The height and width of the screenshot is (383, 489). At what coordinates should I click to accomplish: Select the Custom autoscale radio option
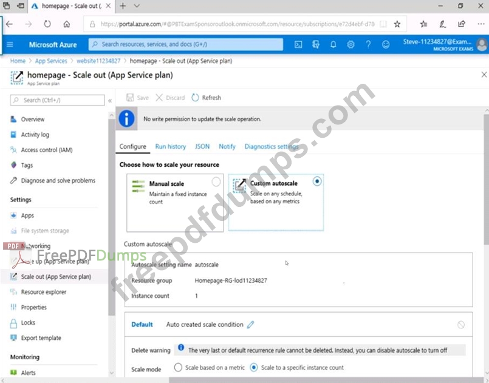click(x=317, y=181)
